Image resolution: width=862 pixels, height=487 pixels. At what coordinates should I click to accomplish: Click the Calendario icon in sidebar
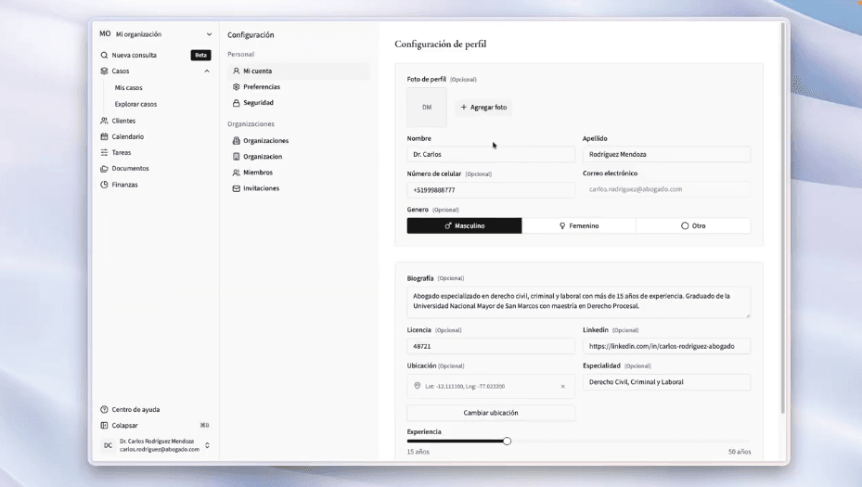[104, 136]
